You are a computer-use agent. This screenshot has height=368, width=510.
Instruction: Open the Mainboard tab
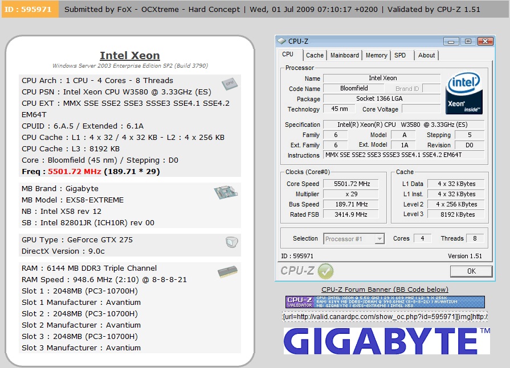pos(344,56)
